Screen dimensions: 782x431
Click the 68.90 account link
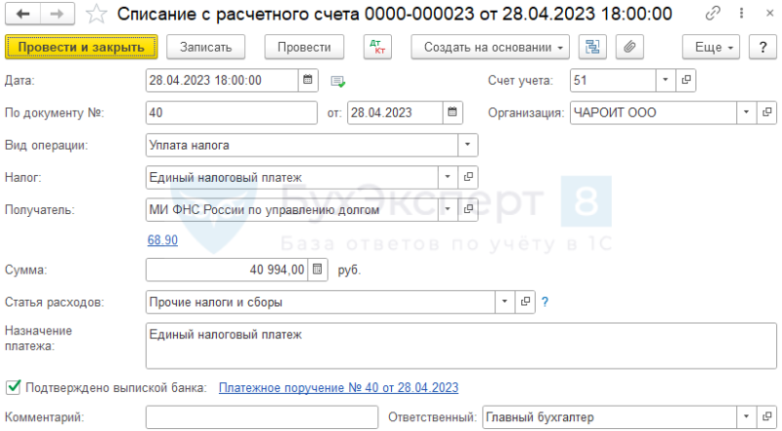click(162, 240)
